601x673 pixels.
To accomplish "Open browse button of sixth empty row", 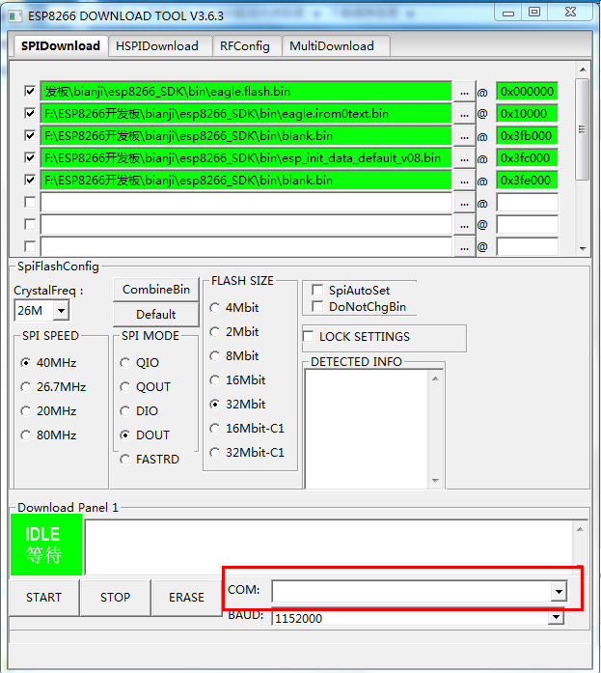I will 464,203.
